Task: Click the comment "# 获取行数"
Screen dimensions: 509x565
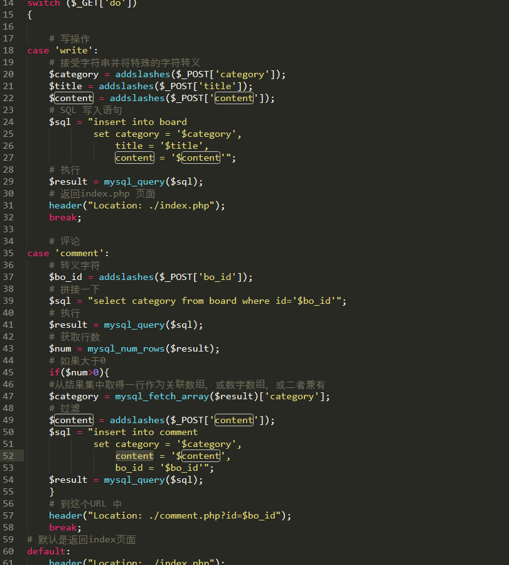Action: coord(75,336)
